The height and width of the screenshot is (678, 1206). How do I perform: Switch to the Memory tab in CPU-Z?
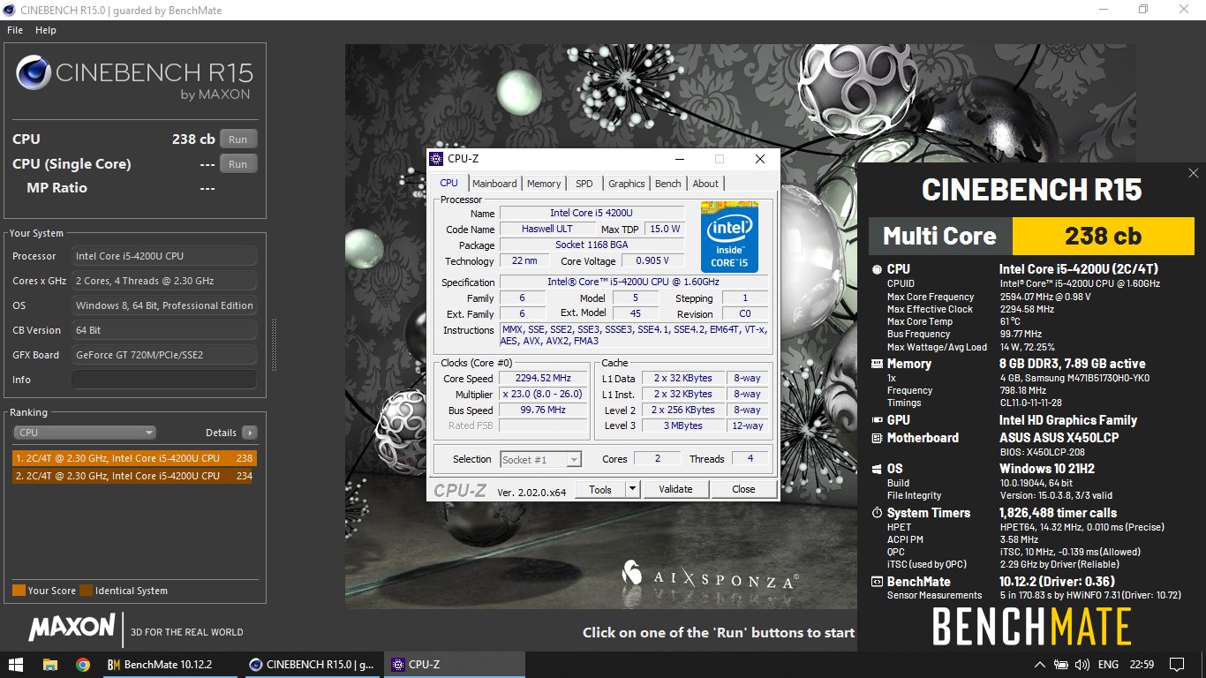[544, 184]
